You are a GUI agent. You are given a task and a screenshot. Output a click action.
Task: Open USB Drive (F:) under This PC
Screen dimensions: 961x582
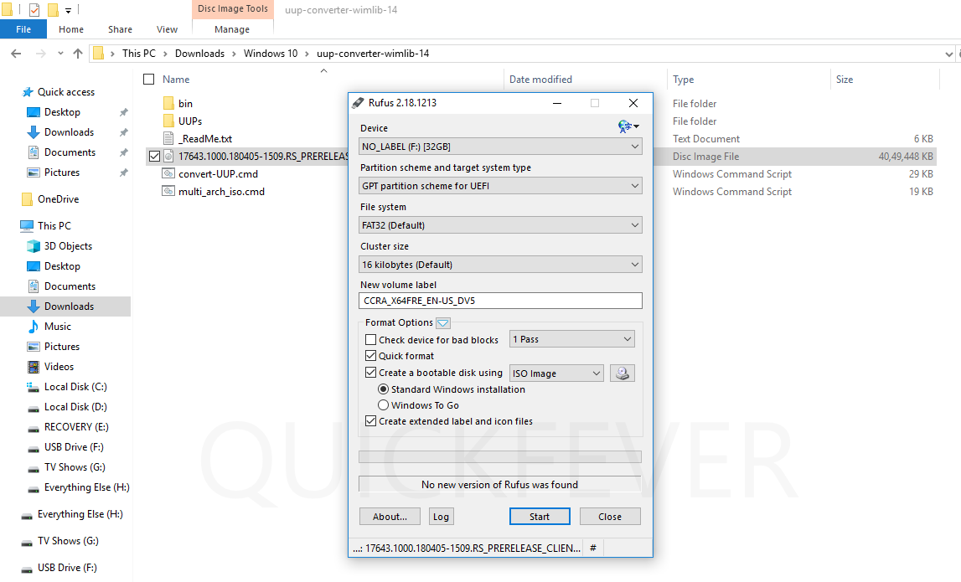coord(74,447)
